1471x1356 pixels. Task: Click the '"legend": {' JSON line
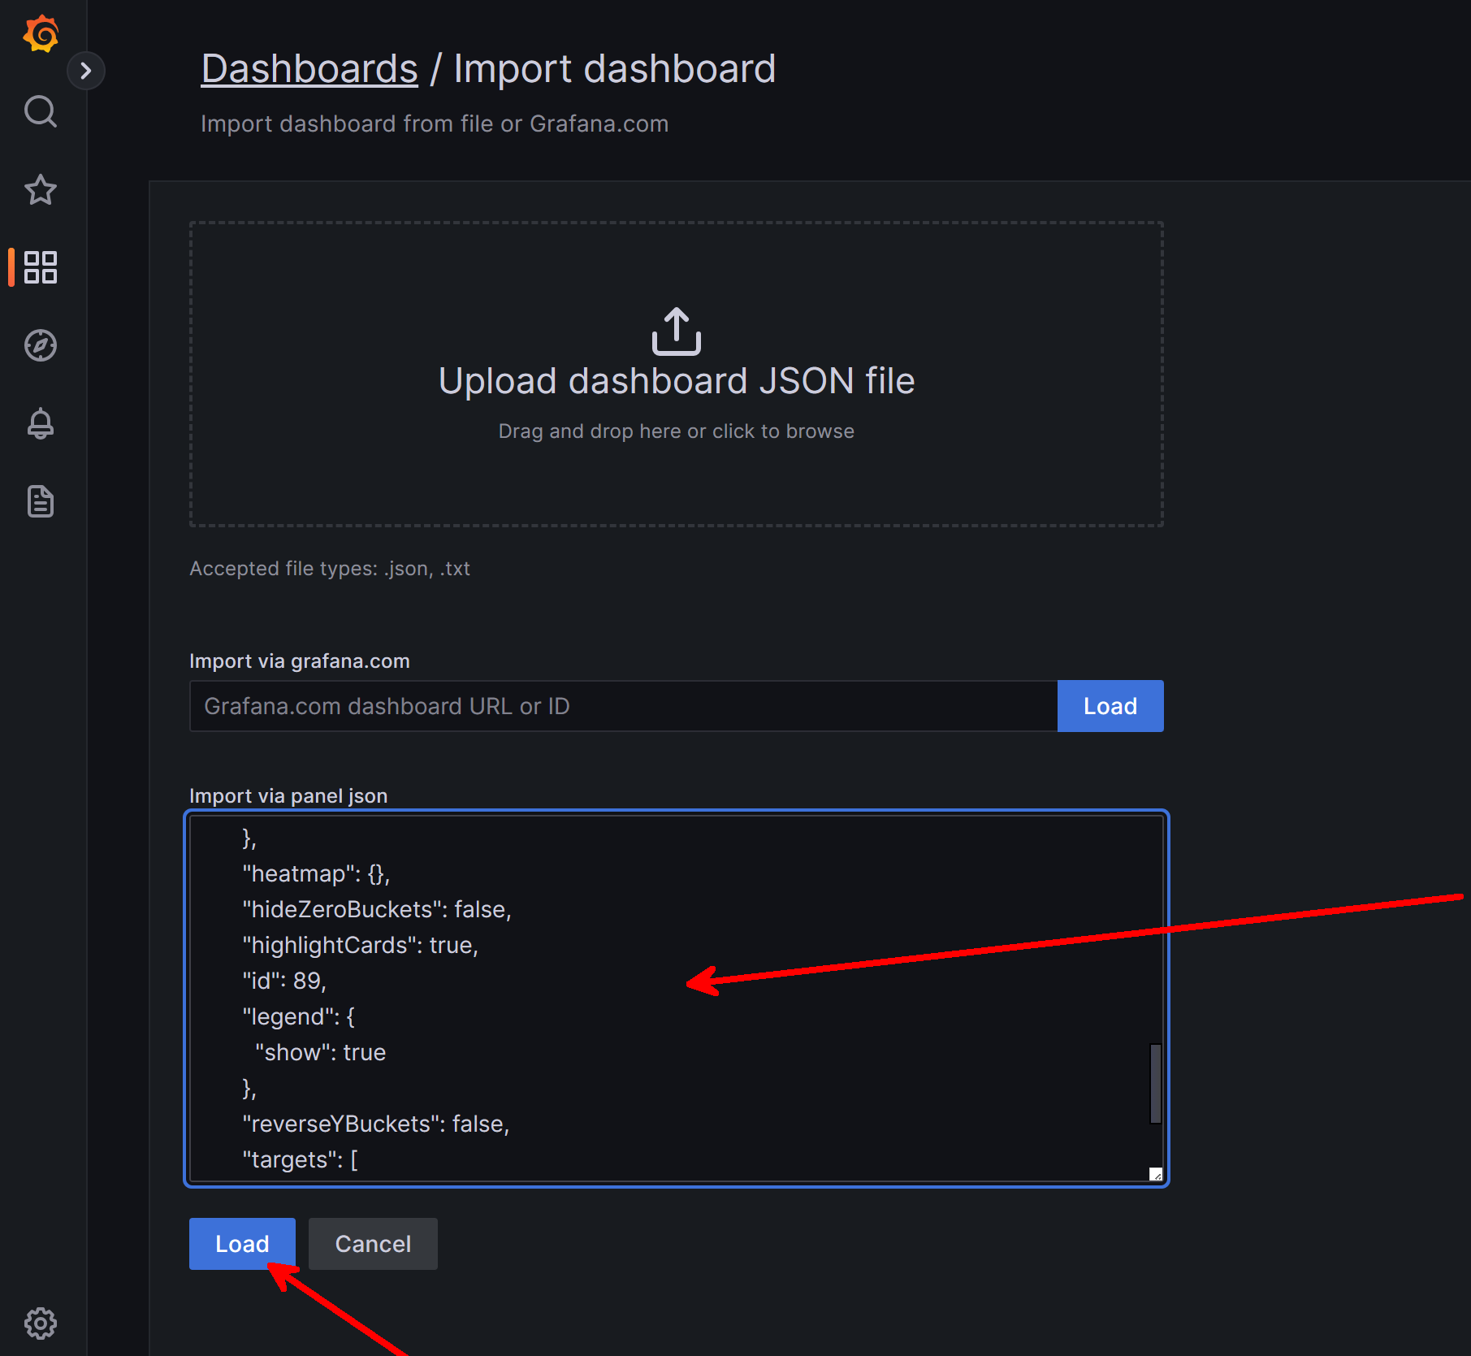(298, 1016)
